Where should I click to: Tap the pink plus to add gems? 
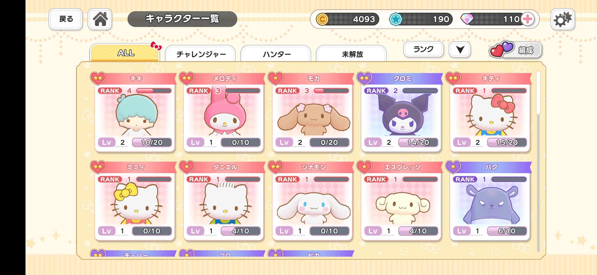[528, 19]
